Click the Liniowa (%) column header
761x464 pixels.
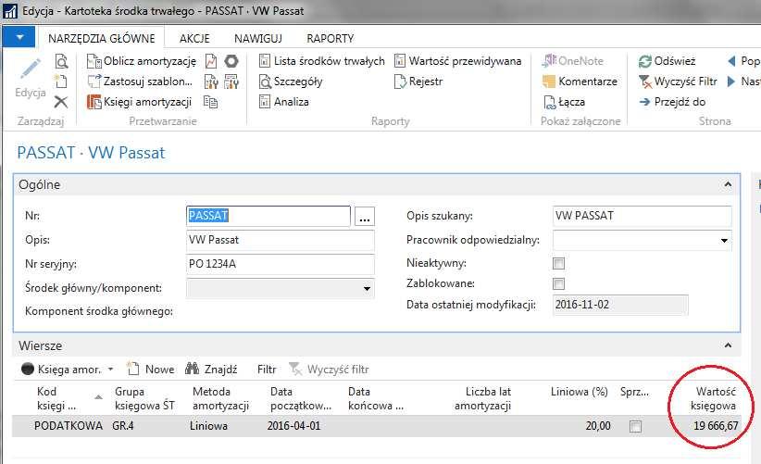[579, 392]
